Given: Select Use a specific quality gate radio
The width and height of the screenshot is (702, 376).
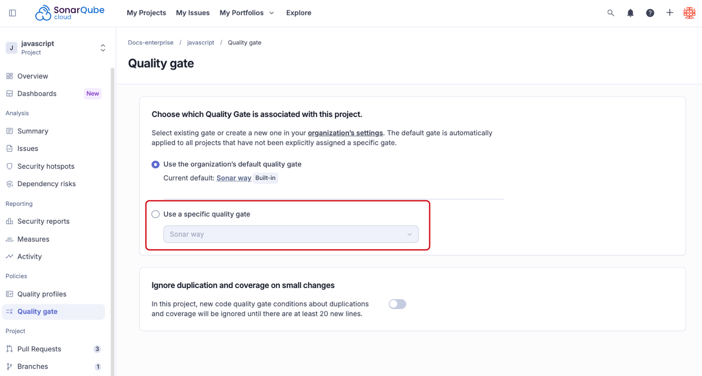Looking at the screenshot, I should pos(155,214).
